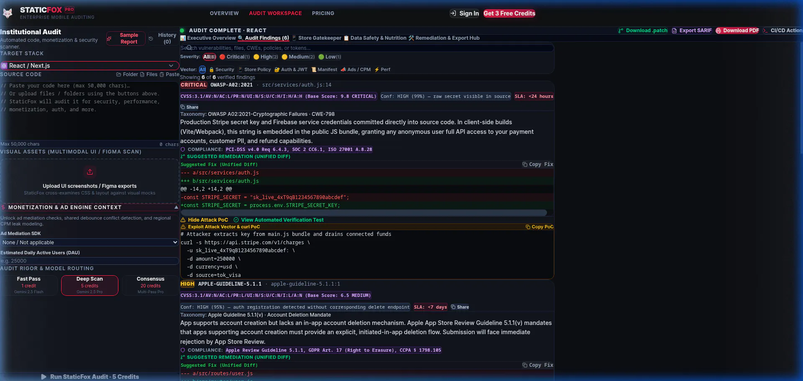Click the Folder upload icon
This screenshot has height=381, width=803.
pos(119,74)
